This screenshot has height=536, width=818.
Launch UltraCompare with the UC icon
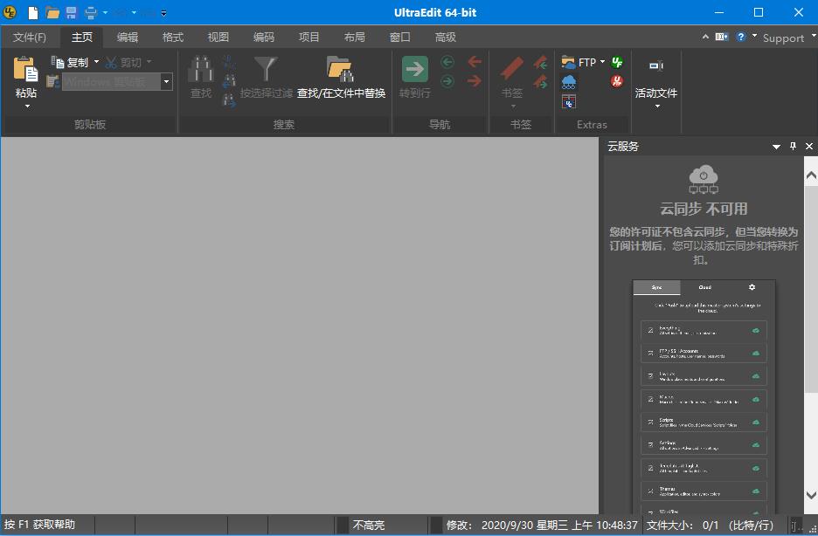(x=569, y=101)
